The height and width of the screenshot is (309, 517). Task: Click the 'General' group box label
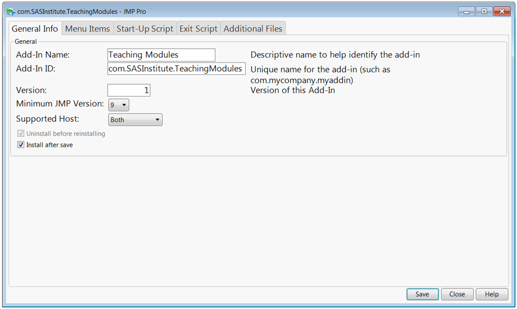pos(25,41)
